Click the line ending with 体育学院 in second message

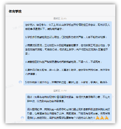click(68, 114)
